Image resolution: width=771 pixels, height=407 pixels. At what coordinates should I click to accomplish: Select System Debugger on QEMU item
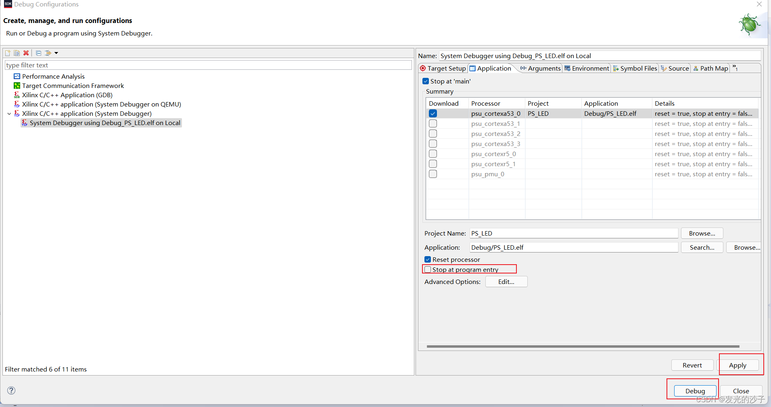coord(102,104)
